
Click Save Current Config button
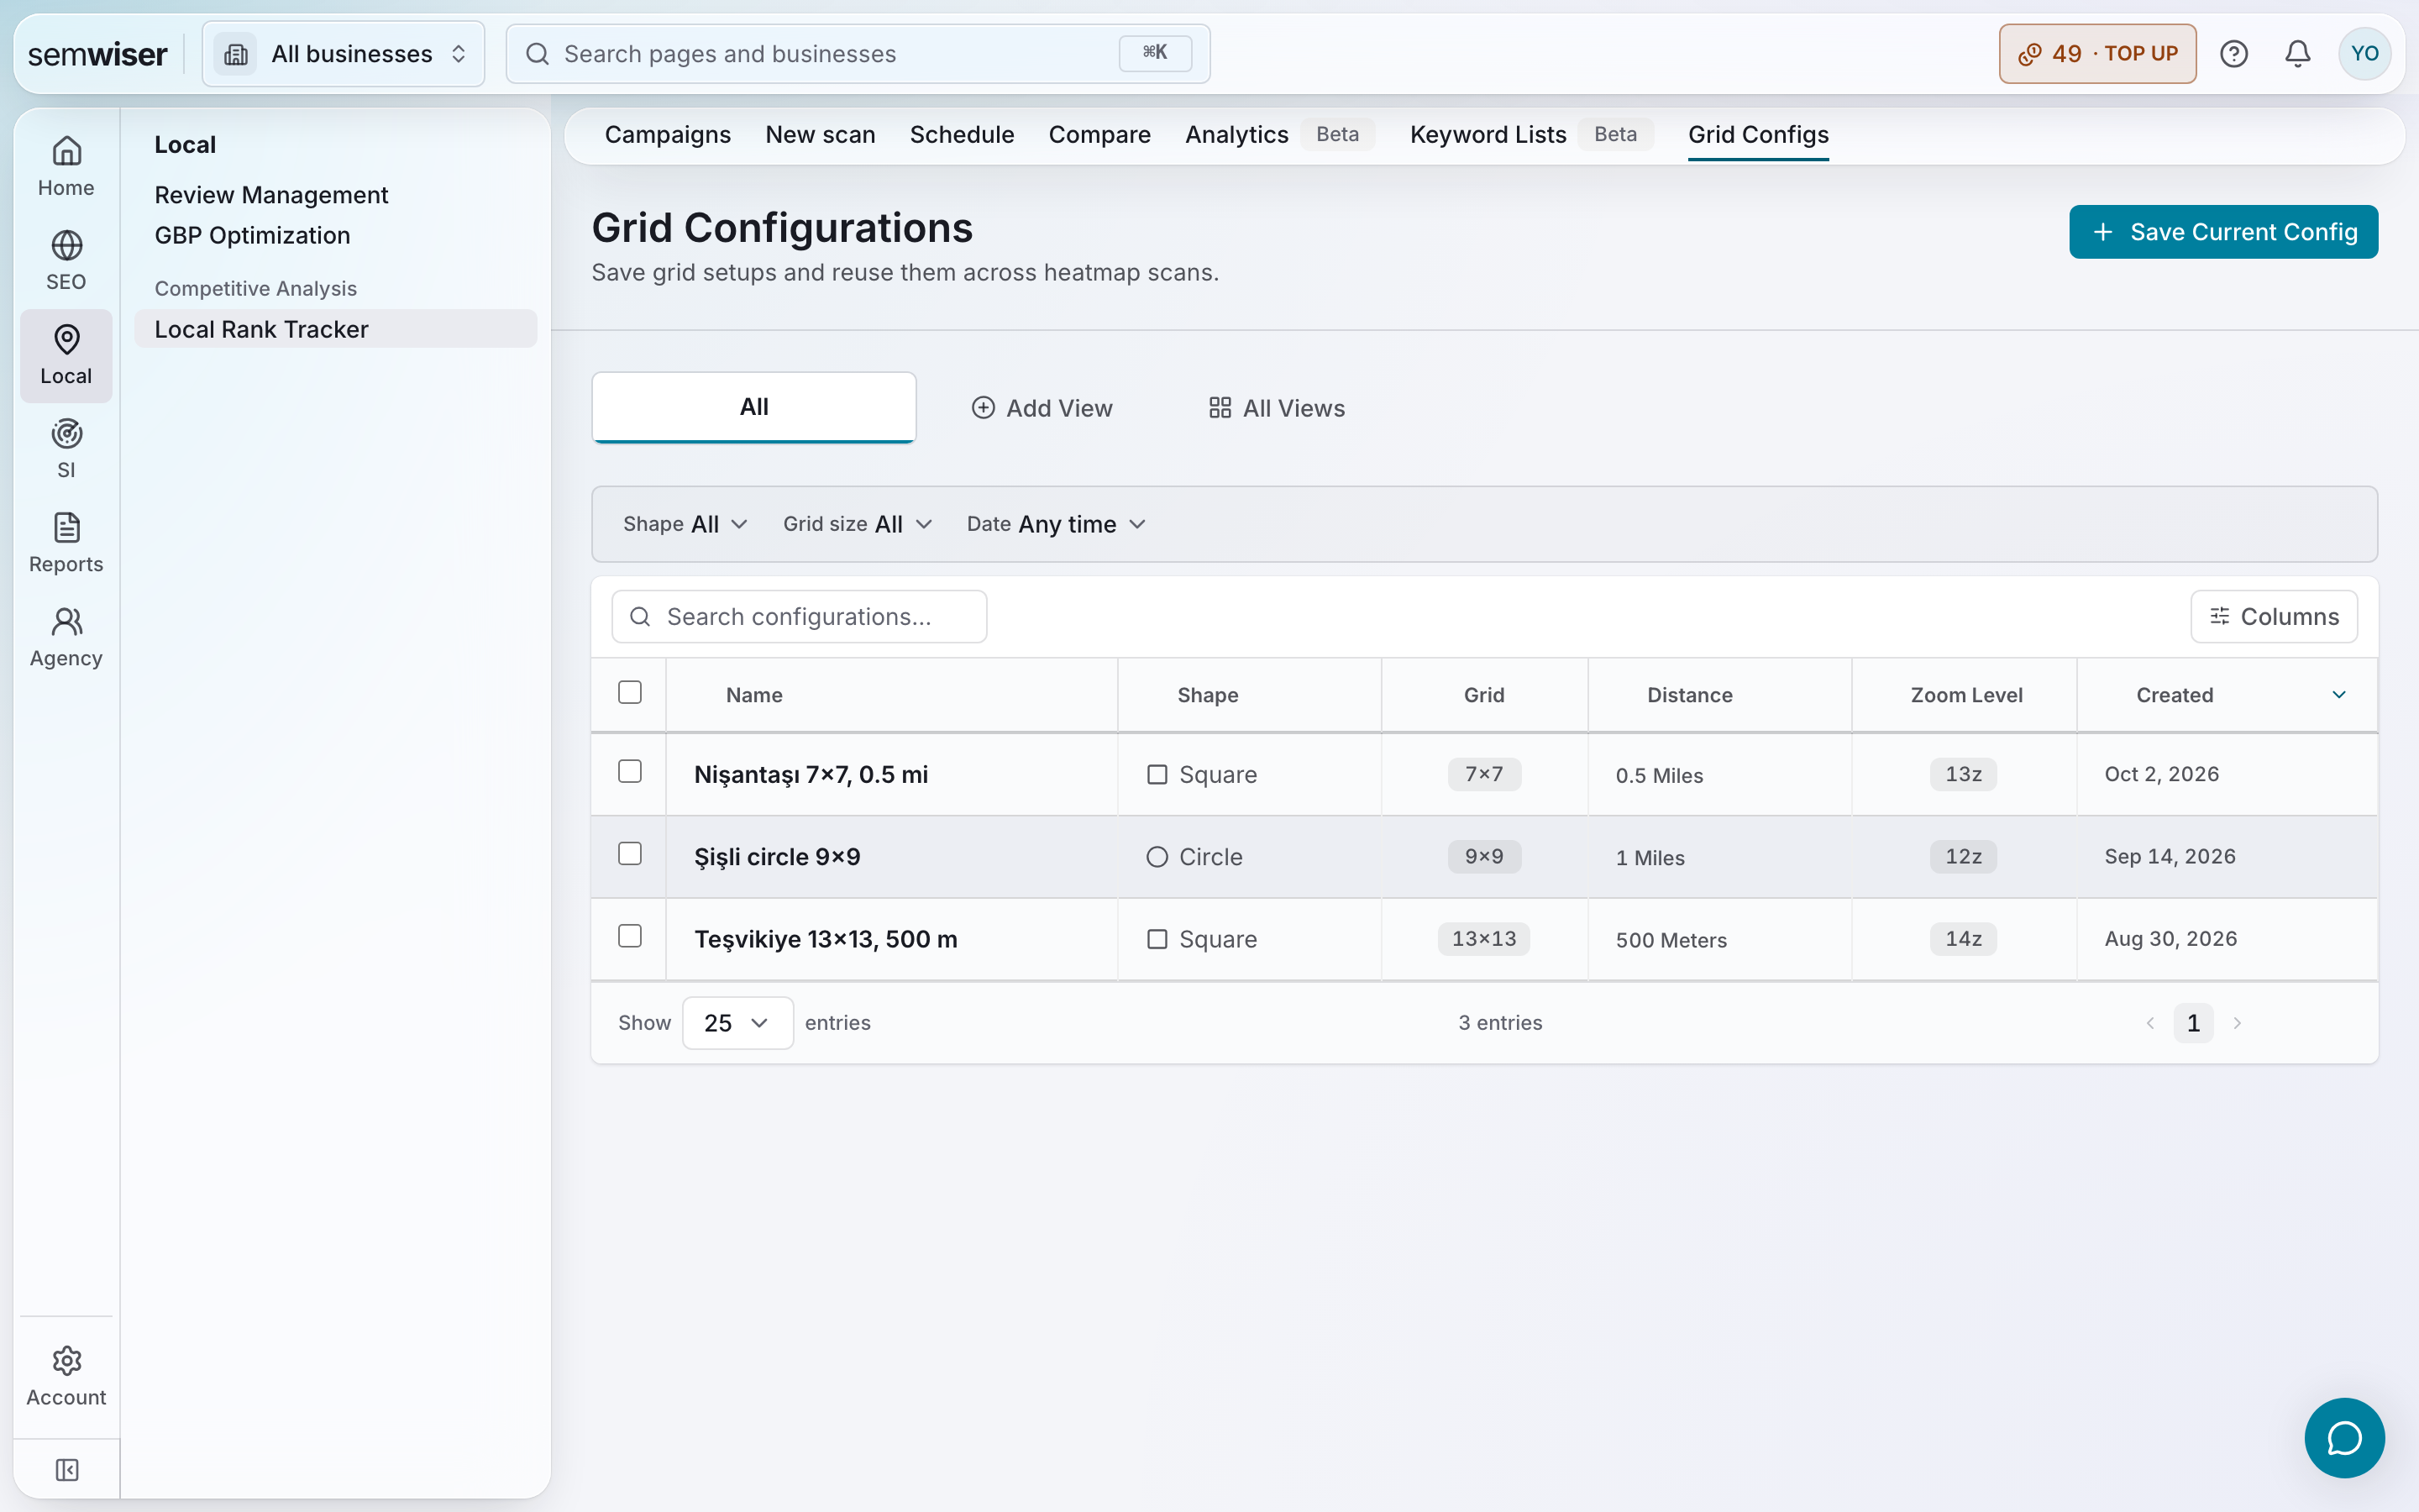point(2223,232)
